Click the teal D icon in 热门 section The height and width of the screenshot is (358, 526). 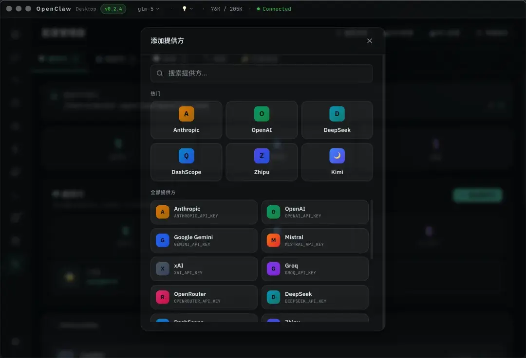337,114
